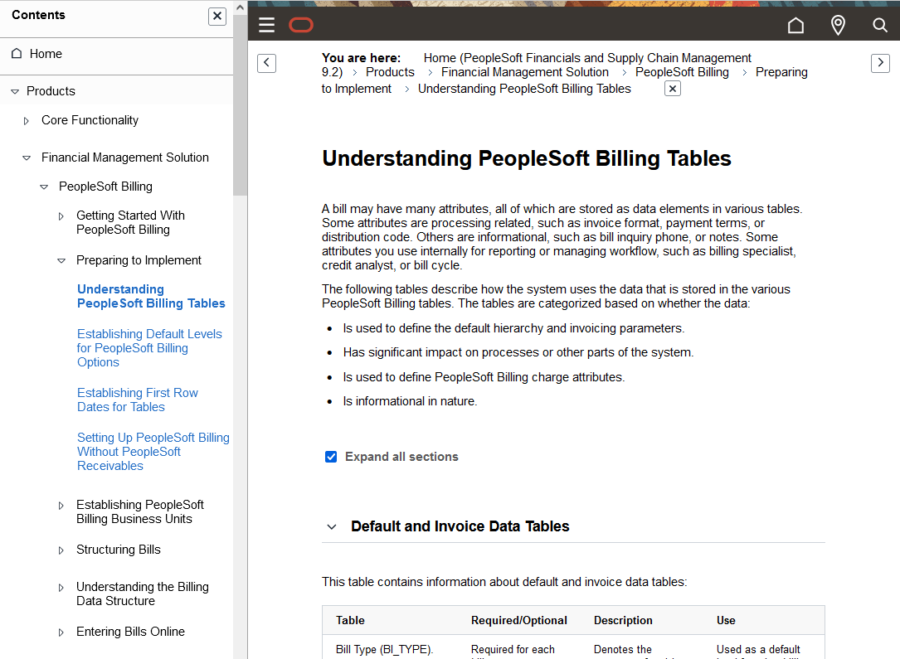Uncheck Expand all sections checkbox
This screenshot has height=659, width=900.
[331, 457]
